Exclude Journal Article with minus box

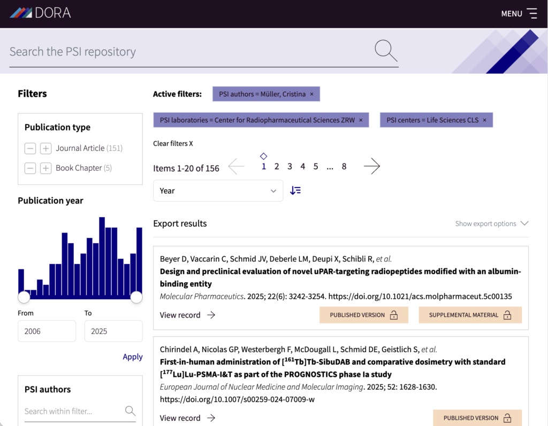coord(30,149)
